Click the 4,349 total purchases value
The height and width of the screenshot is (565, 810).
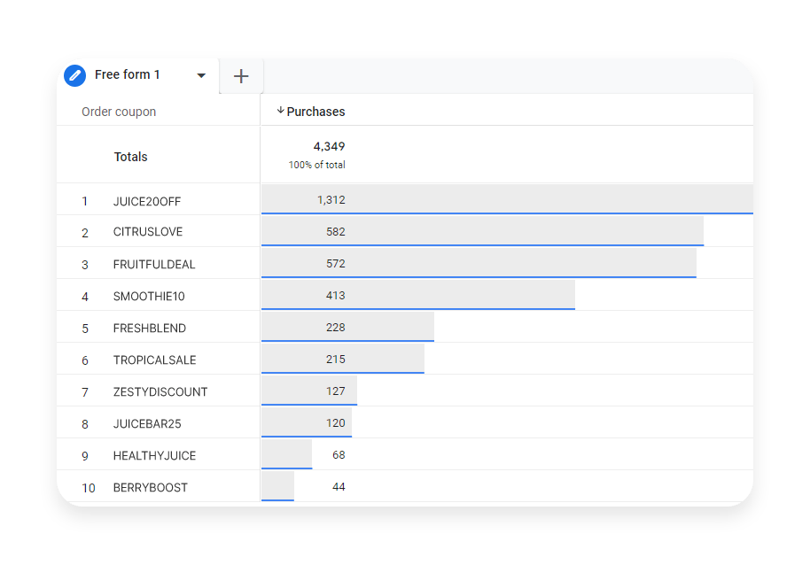pyautogui.click(x=329, y=146)
